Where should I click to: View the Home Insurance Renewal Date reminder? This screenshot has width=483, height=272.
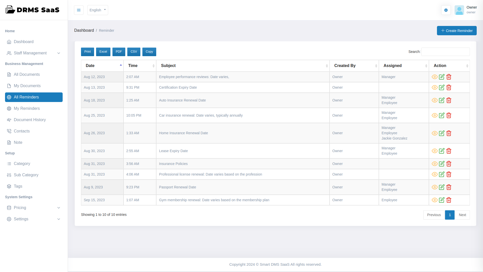point(434,133)
